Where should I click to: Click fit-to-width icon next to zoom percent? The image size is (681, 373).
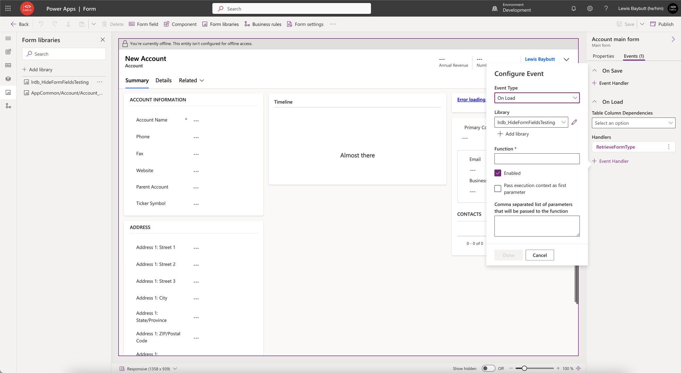coord(578,368)
